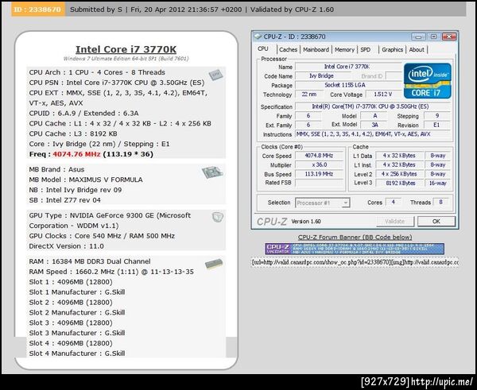Click the greyed Validate button

coord(395,222)
